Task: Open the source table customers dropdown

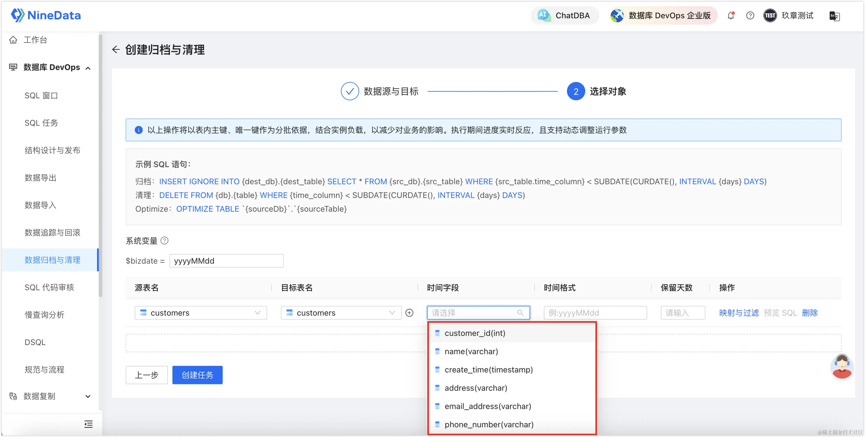Action: click(x=201, y=313)
